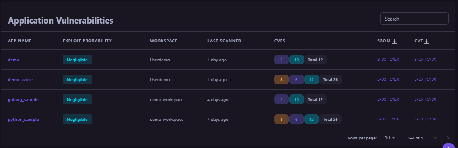Click teal badge 10 in demo row

(297, 60)
